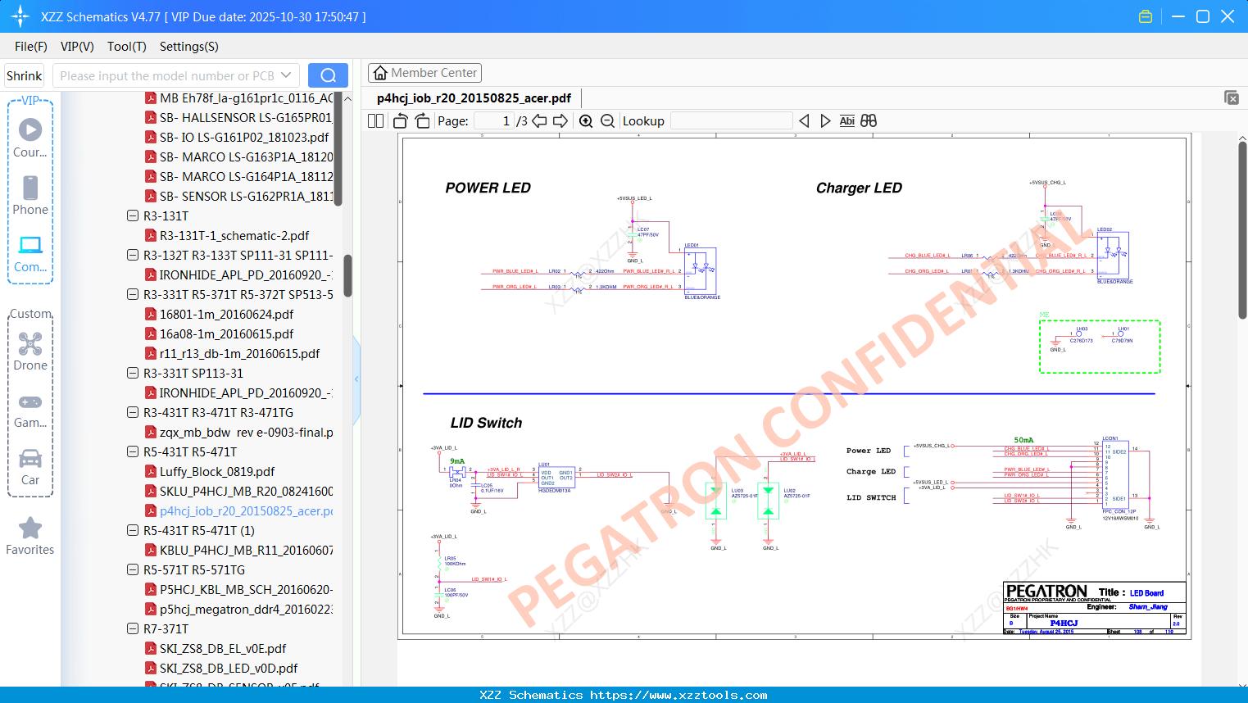Click the Lookup text field
The width and height of the screenshot is (1248, 703).
[x=732, y=121]
